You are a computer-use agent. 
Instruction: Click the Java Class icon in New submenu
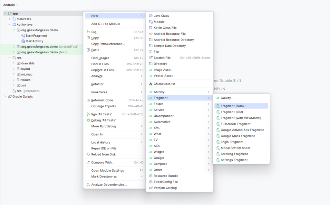pyautogui.click(x=151, y=16)
